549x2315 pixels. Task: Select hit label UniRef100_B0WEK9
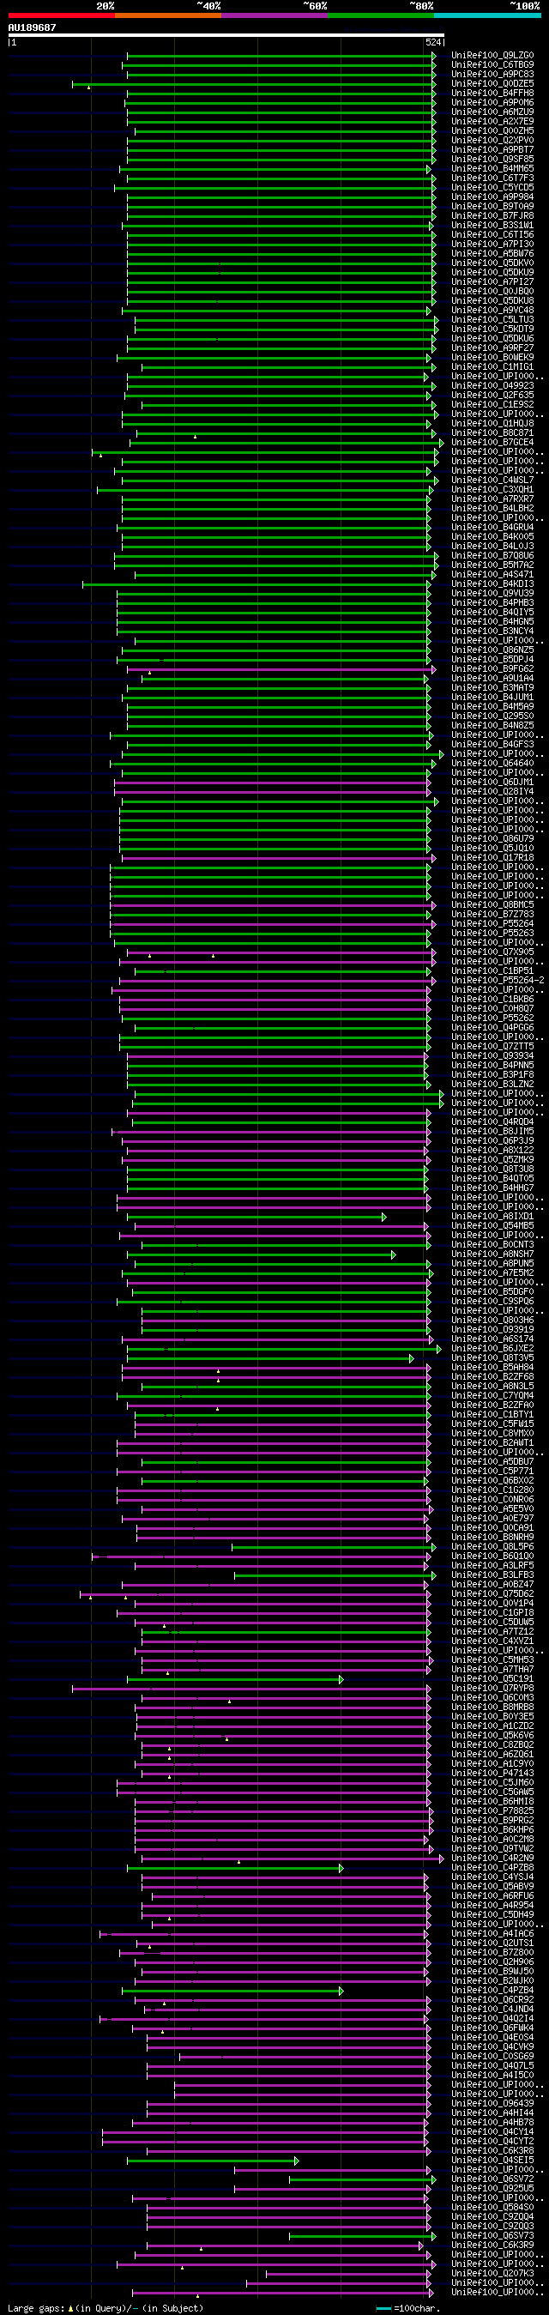(x=492, y=358)
